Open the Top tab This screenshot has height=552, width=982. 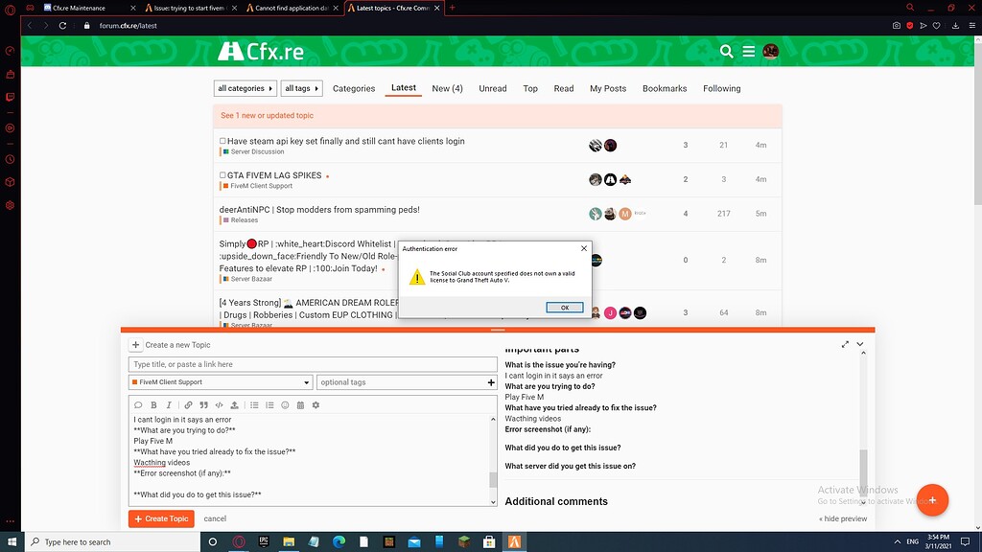pyautogui.click(x=530, y=88)
